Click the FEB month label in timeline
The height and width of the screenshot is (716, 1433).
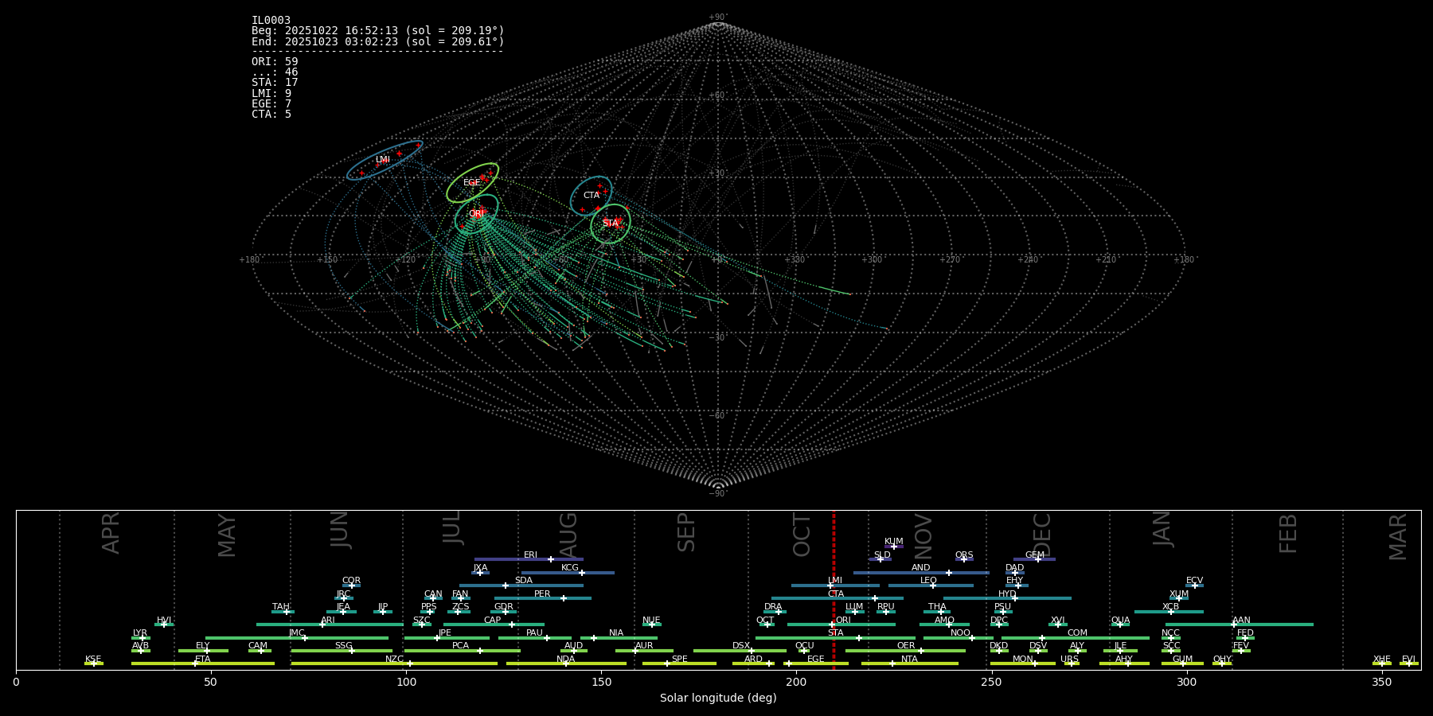[x=1288, y=533]
